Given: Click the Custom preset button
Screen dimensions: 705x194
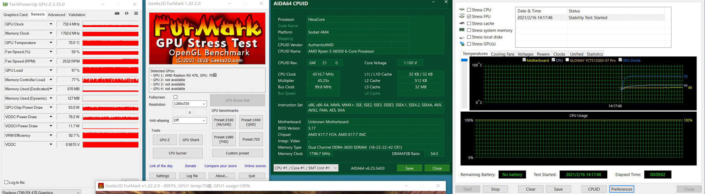Looking at the screenshot, I should pos(237,153).
